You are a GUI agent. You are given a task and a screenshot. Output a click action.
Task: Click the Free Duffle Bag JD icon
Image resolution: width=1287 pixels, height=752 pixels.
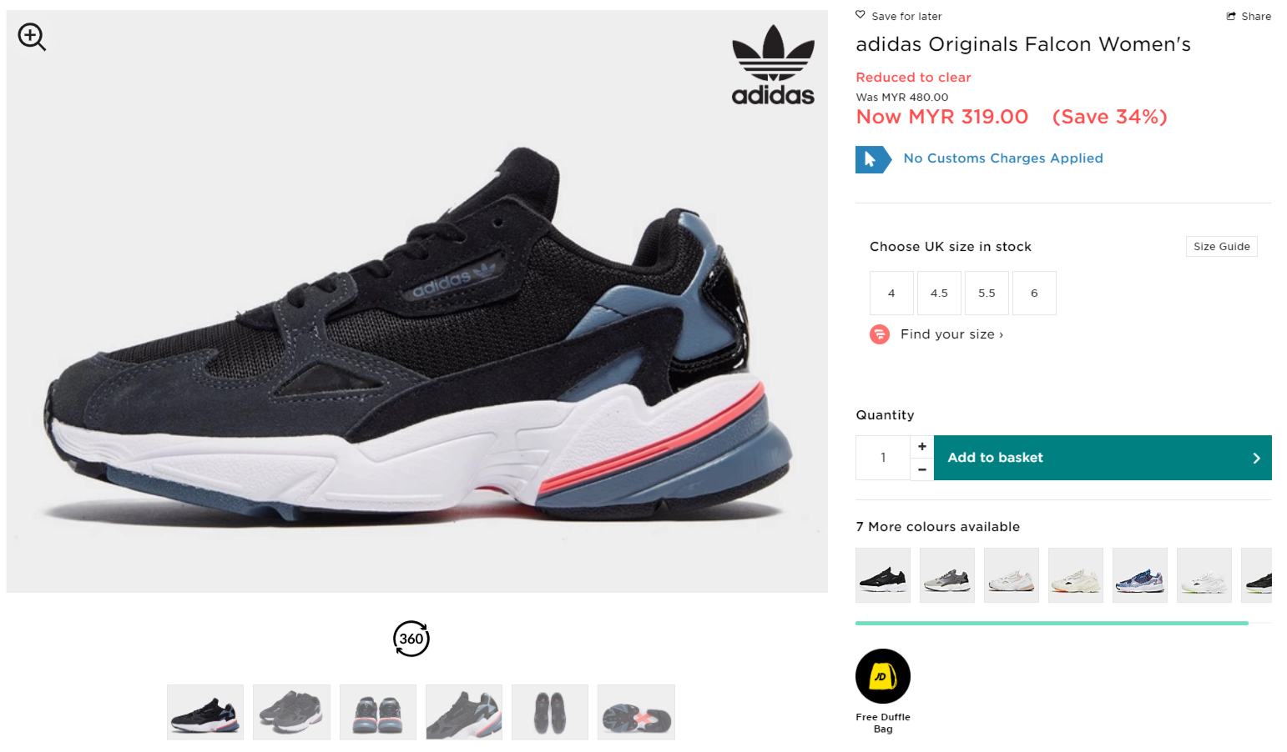pyautogui.click(x=883, y=676)
